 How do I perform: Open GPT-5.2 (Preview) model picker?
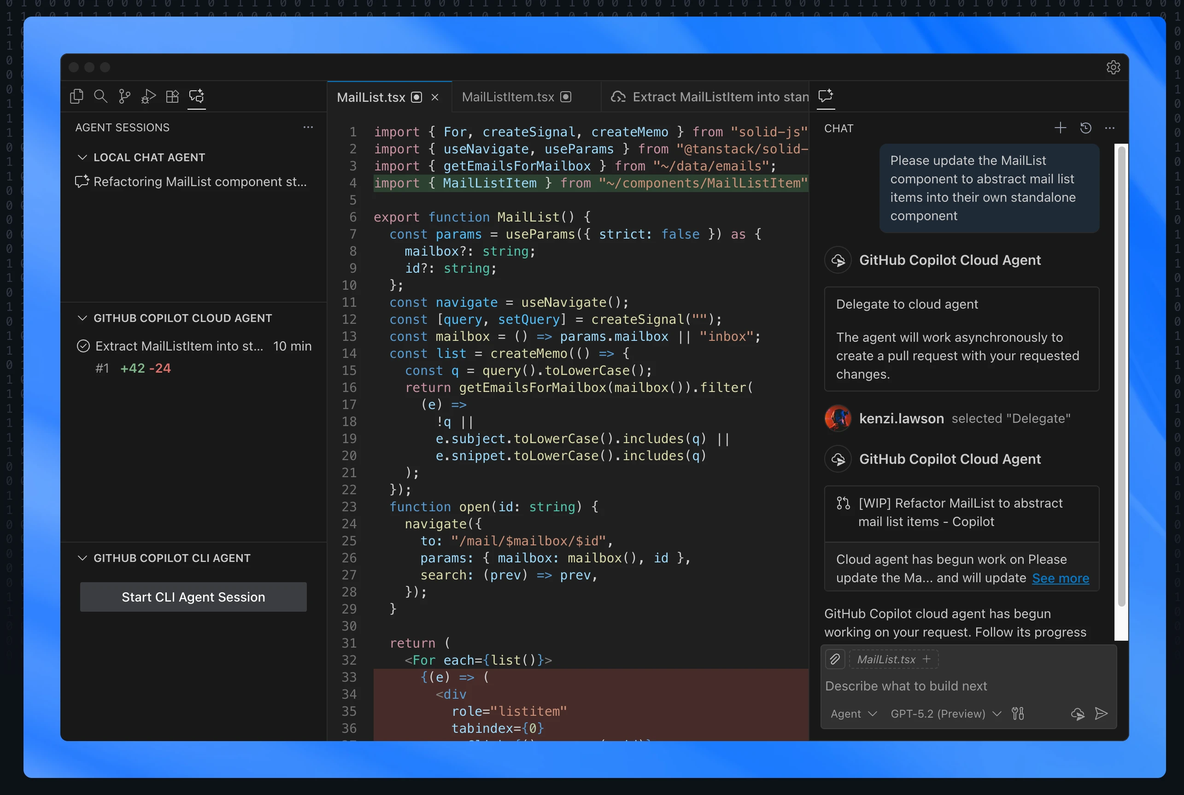946,714
